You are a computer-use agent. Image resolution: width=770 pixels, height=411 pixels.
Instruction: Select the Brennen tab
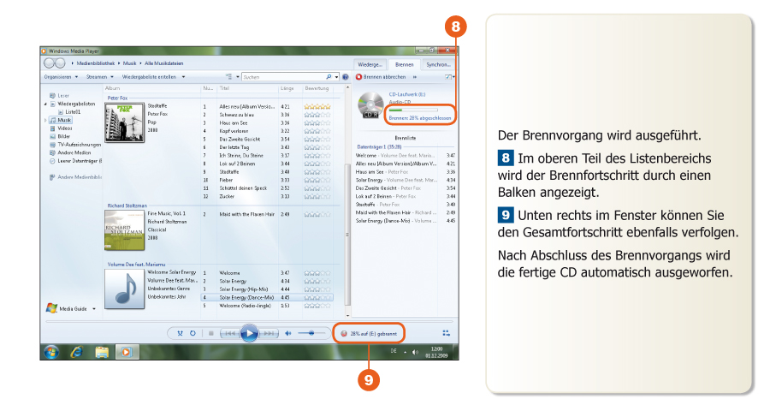pyautogui.click(x=404, y=64)
